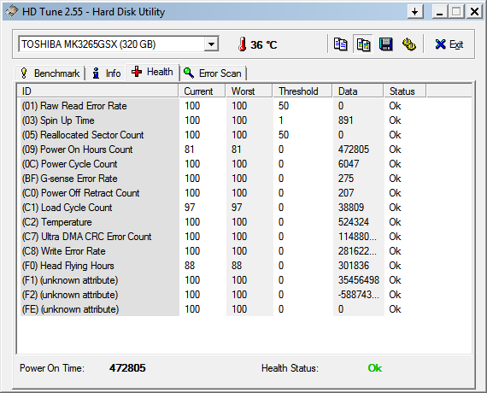Click the Power On Time value 472805
Image resolution: width=487 pixels, height=393 pixels.
[x=127, y=368]
